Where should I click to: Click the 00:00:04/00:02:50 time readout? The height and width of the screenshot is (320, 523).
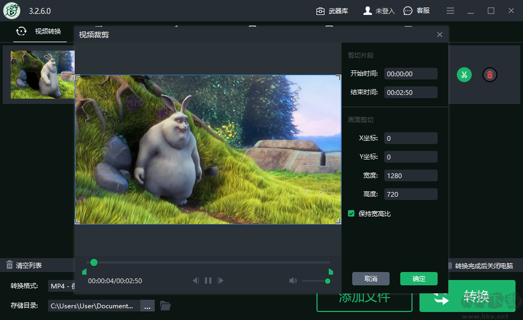pos(115,281)
